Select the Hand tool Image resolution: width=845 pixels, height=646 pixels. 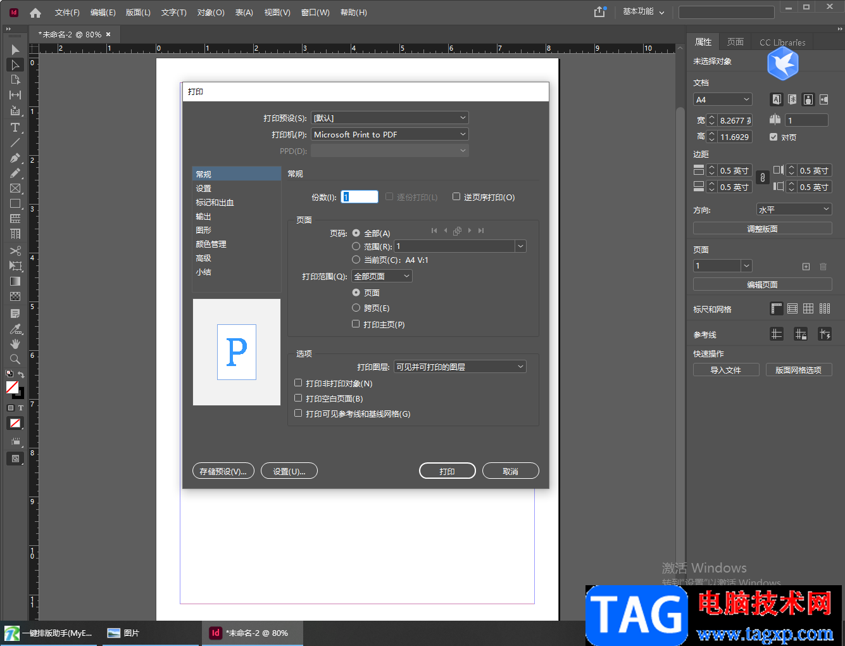(x=15, y=344)
